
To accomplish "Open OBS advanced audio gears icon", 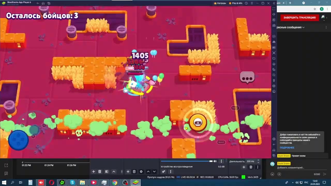I will (163, 172).
